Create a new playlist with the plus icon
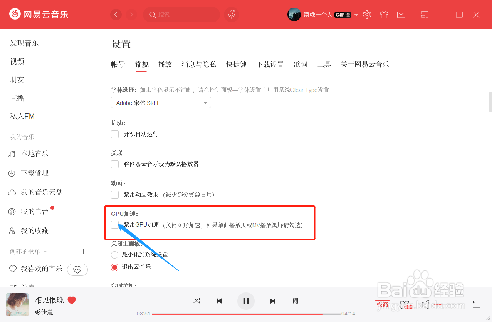Viewport: 492px width, 322px height. (x=83, y=252)
